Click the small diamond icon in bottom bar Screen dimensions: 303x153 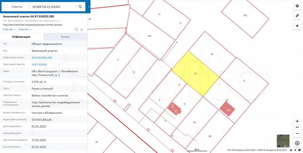(295, 150)
